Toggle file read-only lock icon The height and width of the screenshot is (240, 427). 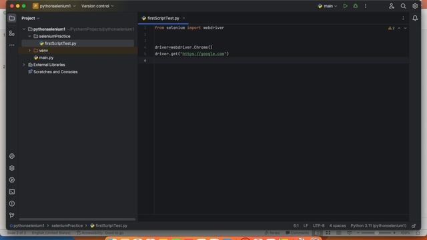click(414, 225)
